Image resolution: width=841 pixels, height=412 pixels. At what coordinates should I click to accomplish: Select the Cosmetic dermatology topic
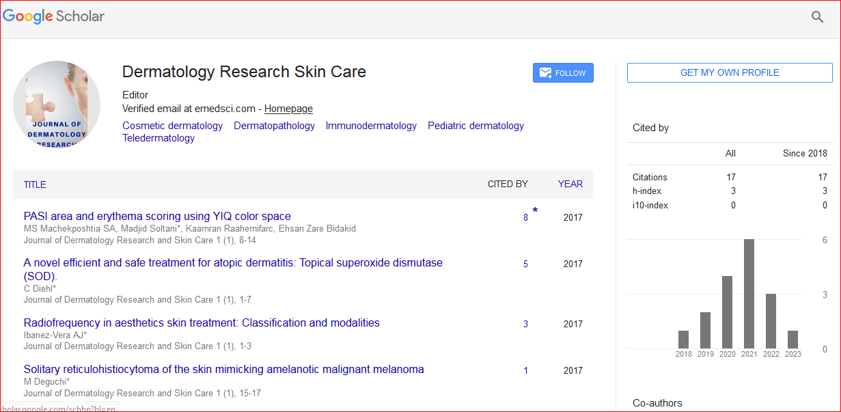[x=172, y=126]
